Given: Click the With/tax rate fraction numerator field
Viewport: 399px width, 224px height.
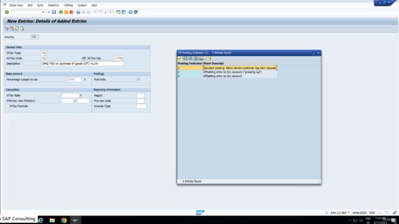Looking at the screenshot, I should tap(67, 101).
